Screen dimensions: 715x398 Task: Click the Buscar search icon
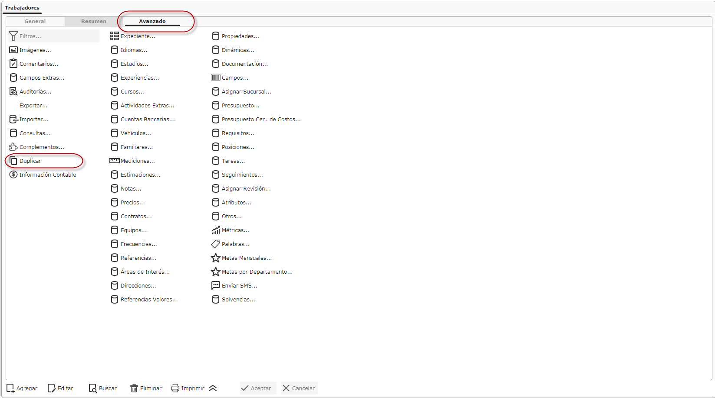tap(93, 388)
